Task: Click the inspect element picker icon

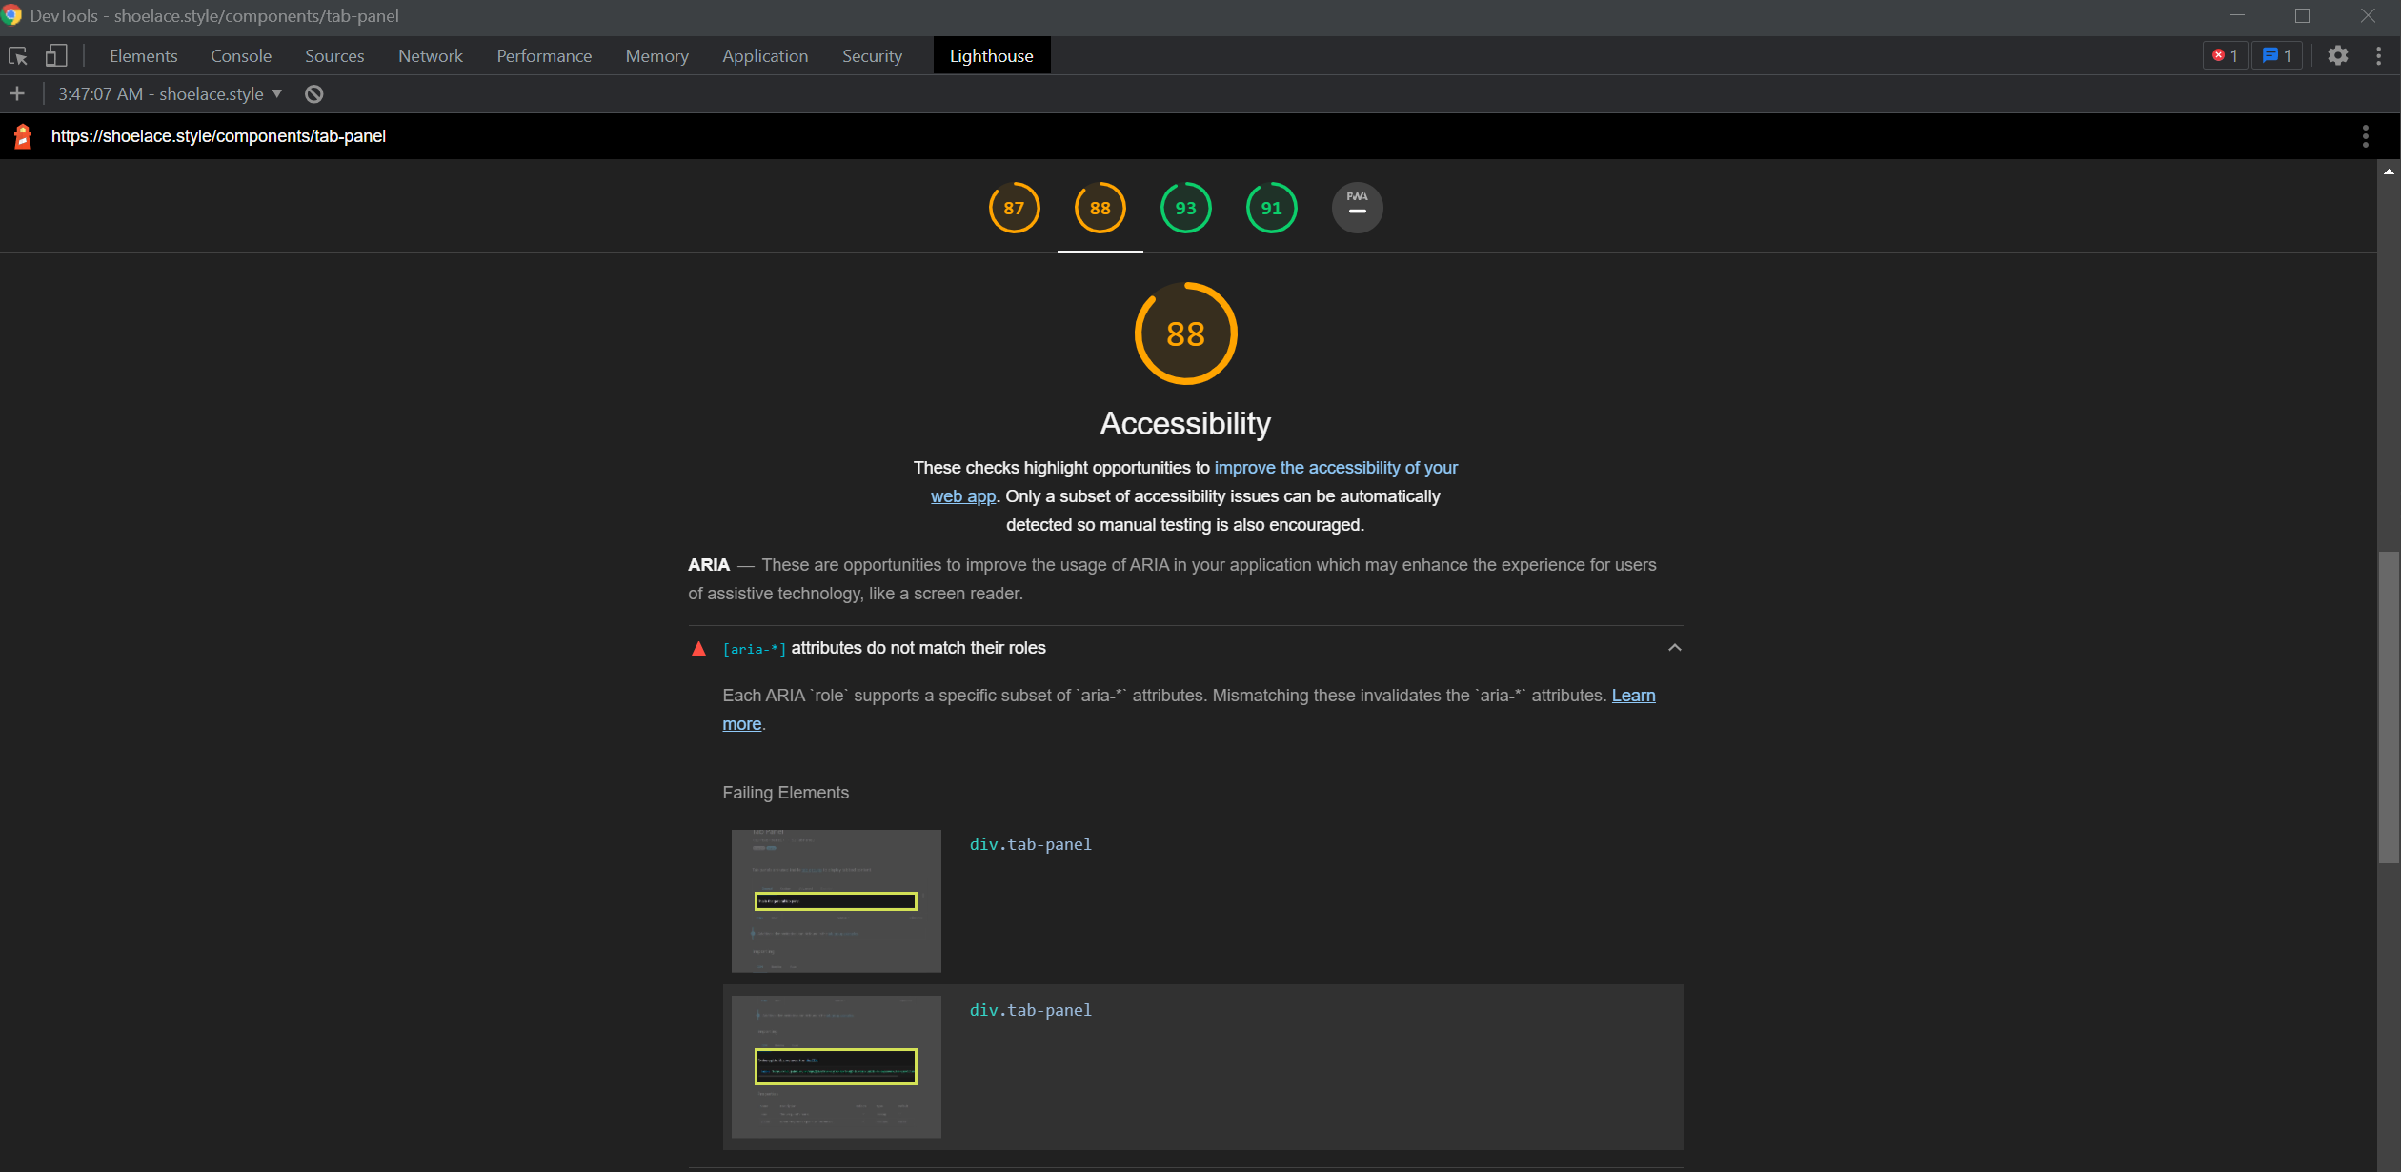Action: pyautogui.click(x=18, y=56)
